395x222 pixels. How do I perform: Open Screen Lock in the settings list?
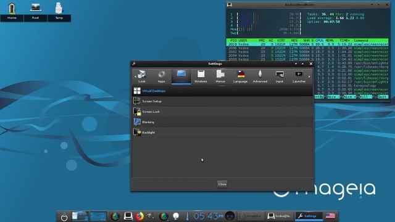[x=223, y=112]
